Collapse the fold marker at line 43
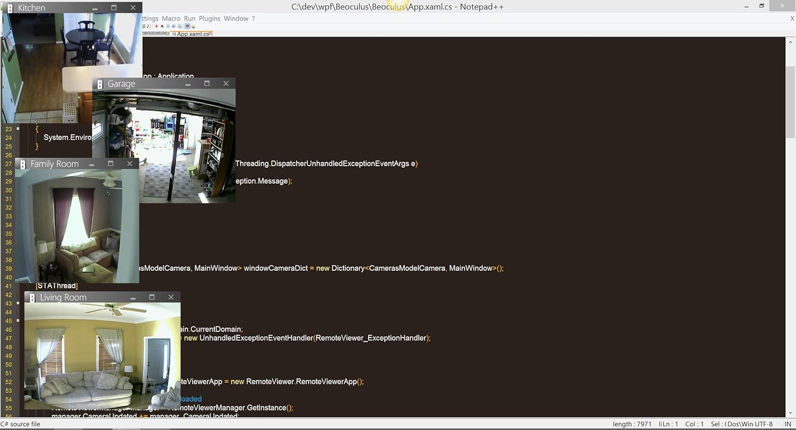This screenshot has height=430, width=796. 18,303
